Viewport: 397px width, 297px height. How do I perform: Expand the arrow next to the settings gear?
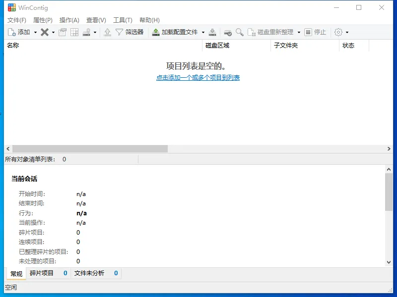coord(347,32)
